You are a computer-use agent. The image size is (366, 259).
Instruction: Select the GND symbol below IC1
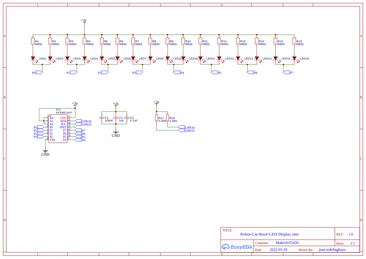click(x=45, y=153)
